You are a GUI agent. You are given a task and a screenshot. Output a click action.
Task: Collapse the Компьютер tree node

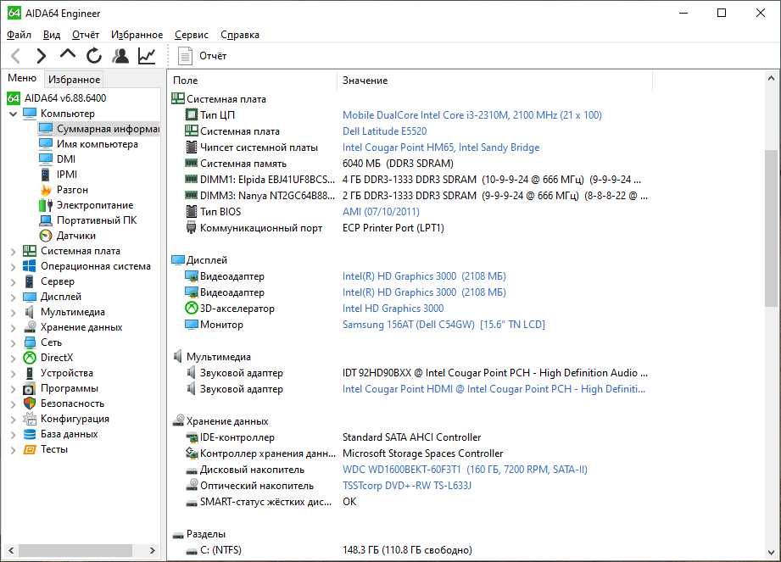click(x=14, y=114)
